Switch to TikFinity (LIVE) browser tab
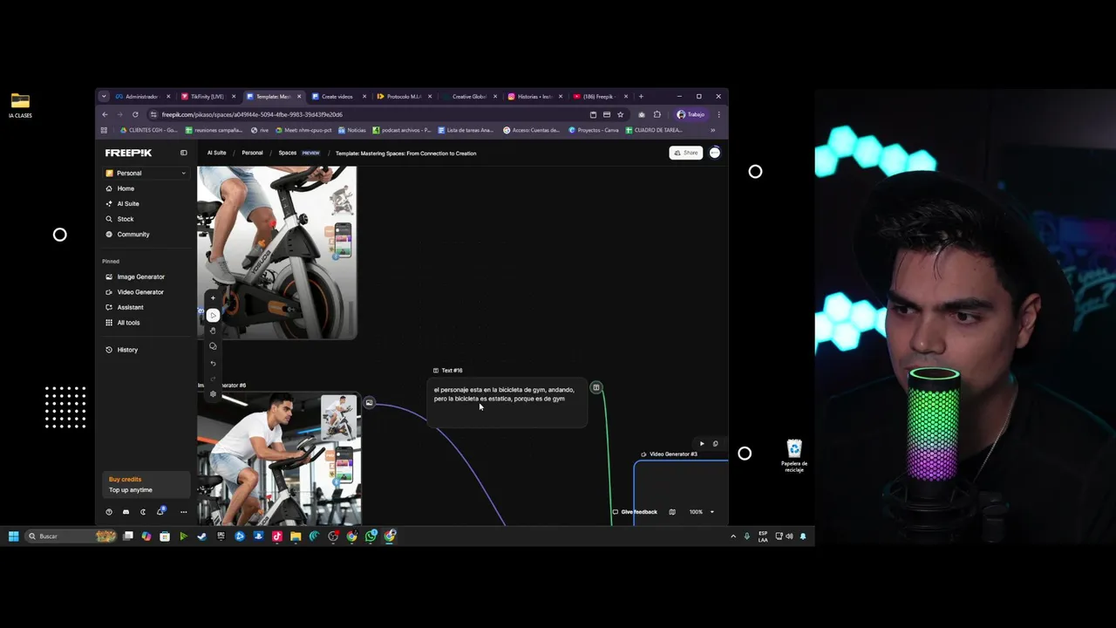1116x628 pixels. coord(206,97)
